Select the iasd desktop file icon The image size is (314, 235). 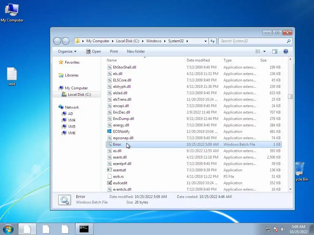click(x=12, y=76)
